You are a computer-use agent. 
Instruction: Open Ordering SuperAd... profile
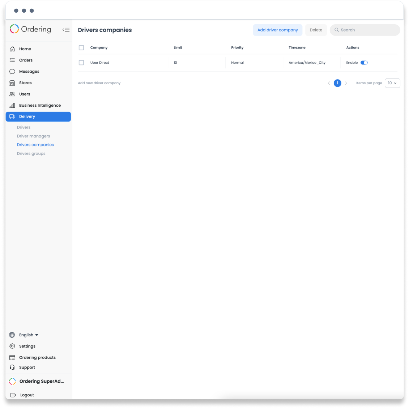tap(42, 381)
